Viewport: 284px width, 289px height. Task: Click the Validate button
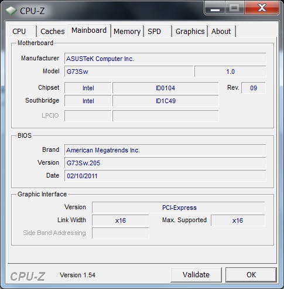[196, 275]
